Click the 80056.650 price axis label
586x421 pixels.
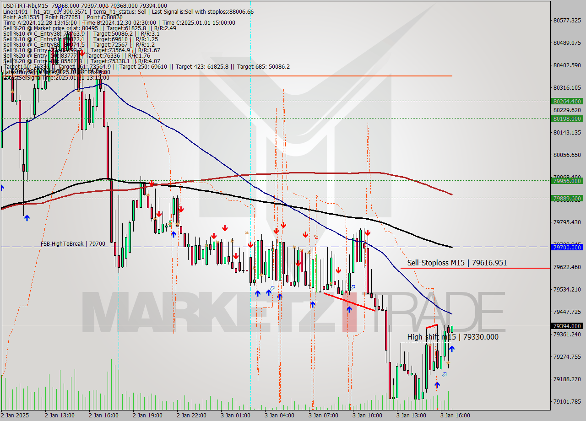tap(567, 155)
